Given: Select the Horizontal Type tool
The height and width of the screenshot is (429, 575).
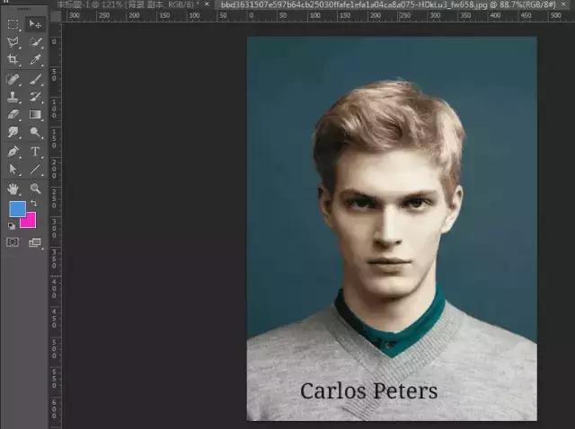Looking at the screenshot, I should [35, 152].
